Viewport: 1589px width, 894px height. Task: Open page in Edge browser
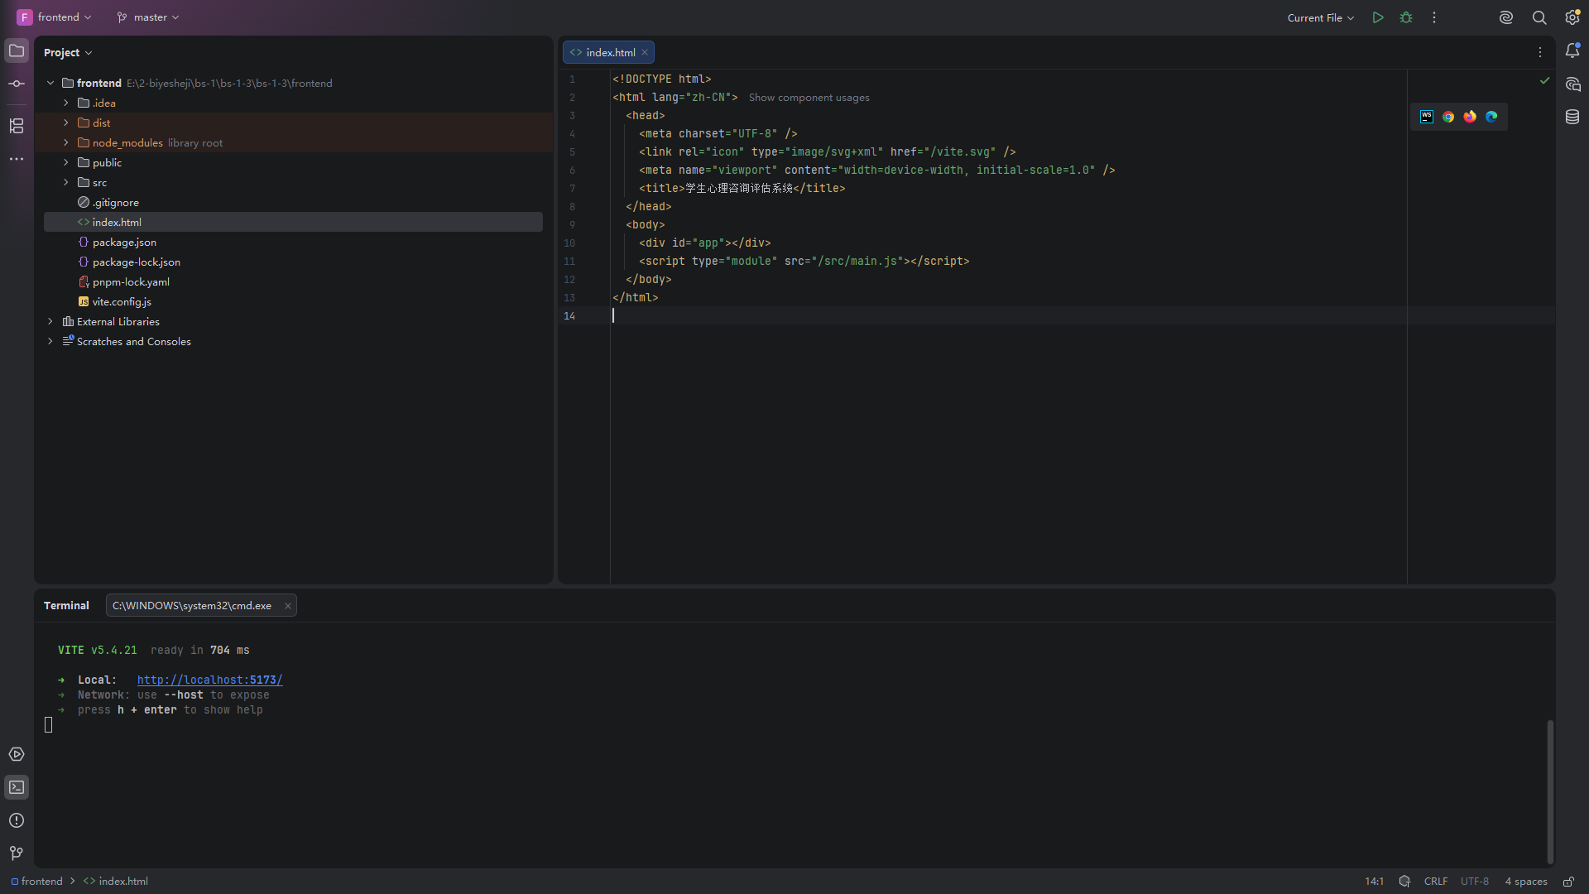(1491, 117)
